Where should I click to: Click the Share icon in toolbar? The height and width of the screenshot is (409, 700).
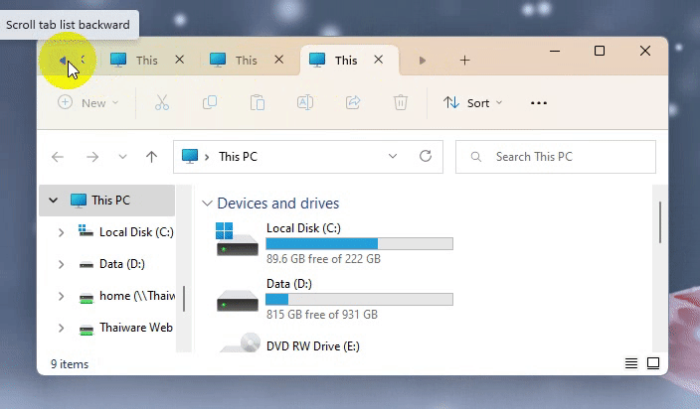353,103
